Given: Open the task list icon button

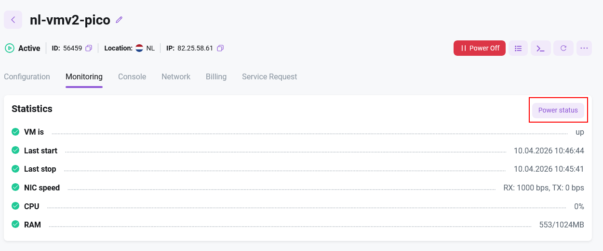Looking at the screenshot, I should [518, 48].
